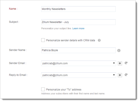This screenshot has height=102, width=139.
Task: Add a new Sender Email with plus icon
Action: pos(120,63)
